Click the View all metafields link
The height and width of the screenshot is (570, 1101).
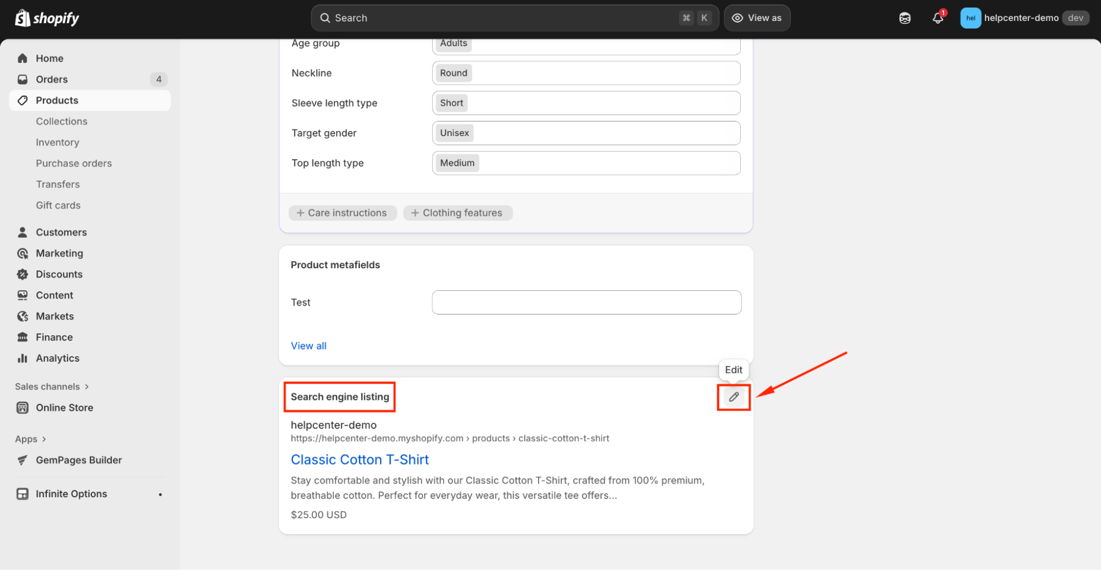tap(308, 346)
